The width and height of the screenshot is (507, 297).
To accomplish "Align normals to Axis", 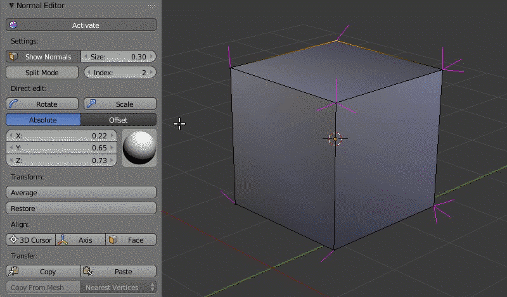I will [x=80, y=240].
